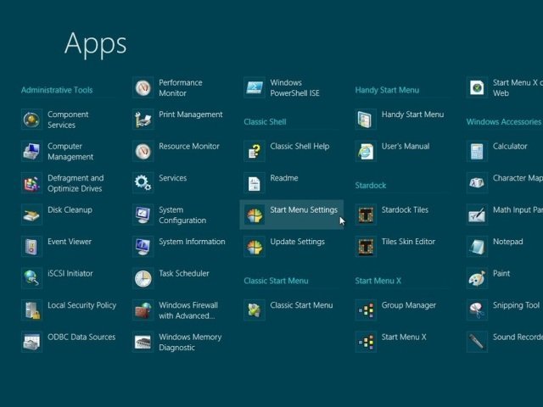
Task: Open Handy Start Menu app icon
Action: (x=366, y=120)
